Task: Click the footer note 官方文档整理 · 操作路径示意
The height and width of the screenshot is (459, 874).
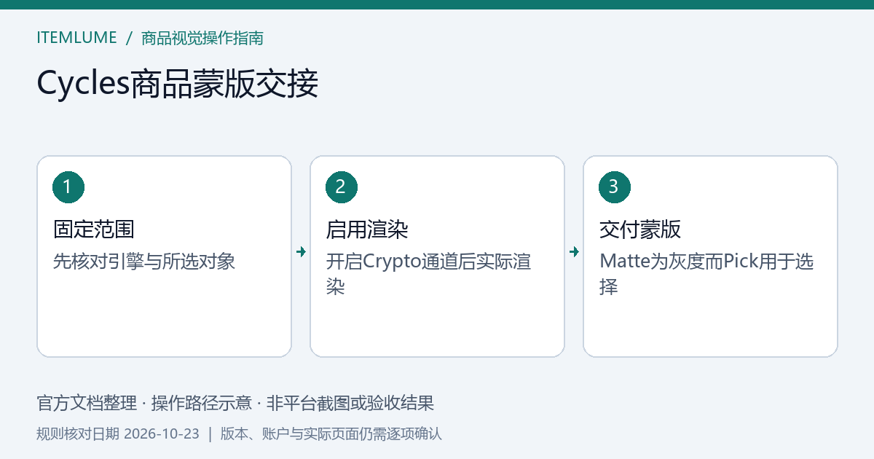Action: [x=144, y=403]
